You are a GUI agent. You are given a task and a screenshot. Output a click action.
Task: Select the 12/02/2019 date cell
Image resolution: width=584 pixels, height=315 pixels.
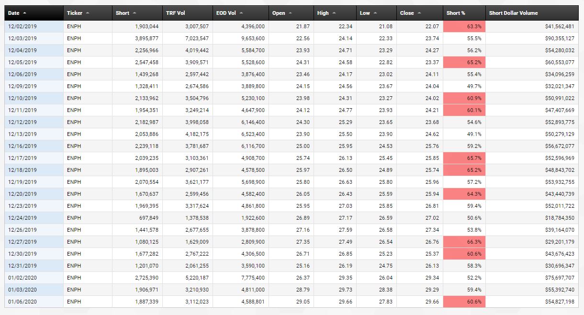pyautogui.click(x=22, y=26)
